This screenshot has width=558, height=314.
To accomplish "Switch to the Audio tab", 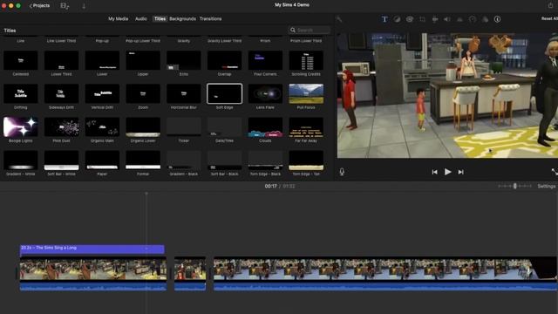I will [x=141, y=19].
